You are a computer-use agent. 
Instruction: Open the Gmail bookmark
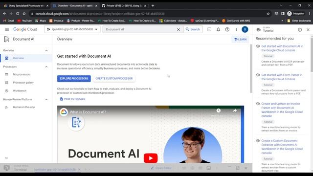pos(9,21)
